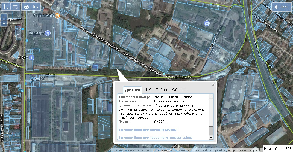The height and width of the screenshot is (152, 293).
Task: Click the Цільове призначення label
Action: coord(136,105)
